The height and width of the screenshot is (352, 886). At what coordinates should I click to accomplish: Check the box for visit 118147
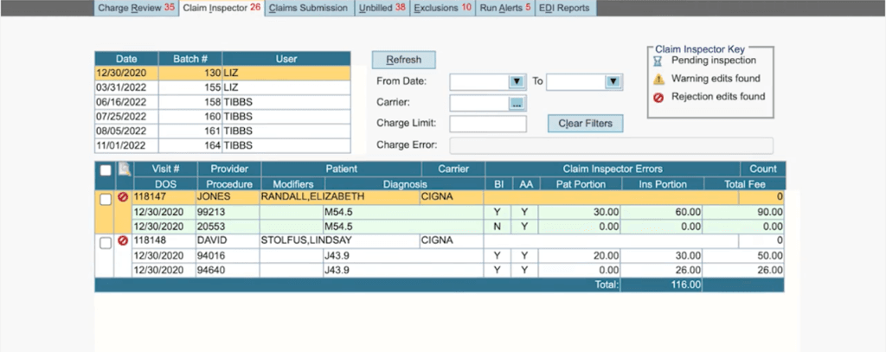[x=106, y=200]
